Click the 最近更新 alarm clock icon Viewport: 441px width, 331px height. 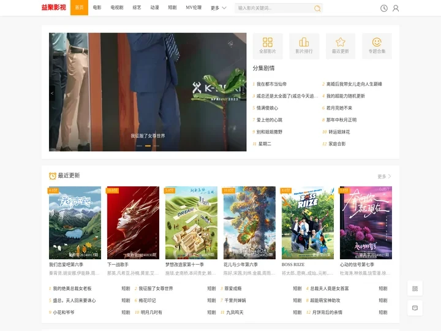52,176
